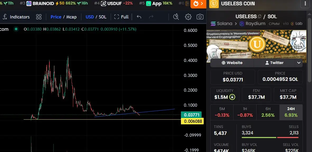312x152 pixels.
Task: Open the fx Indicators menu
Action: point(16,17)
